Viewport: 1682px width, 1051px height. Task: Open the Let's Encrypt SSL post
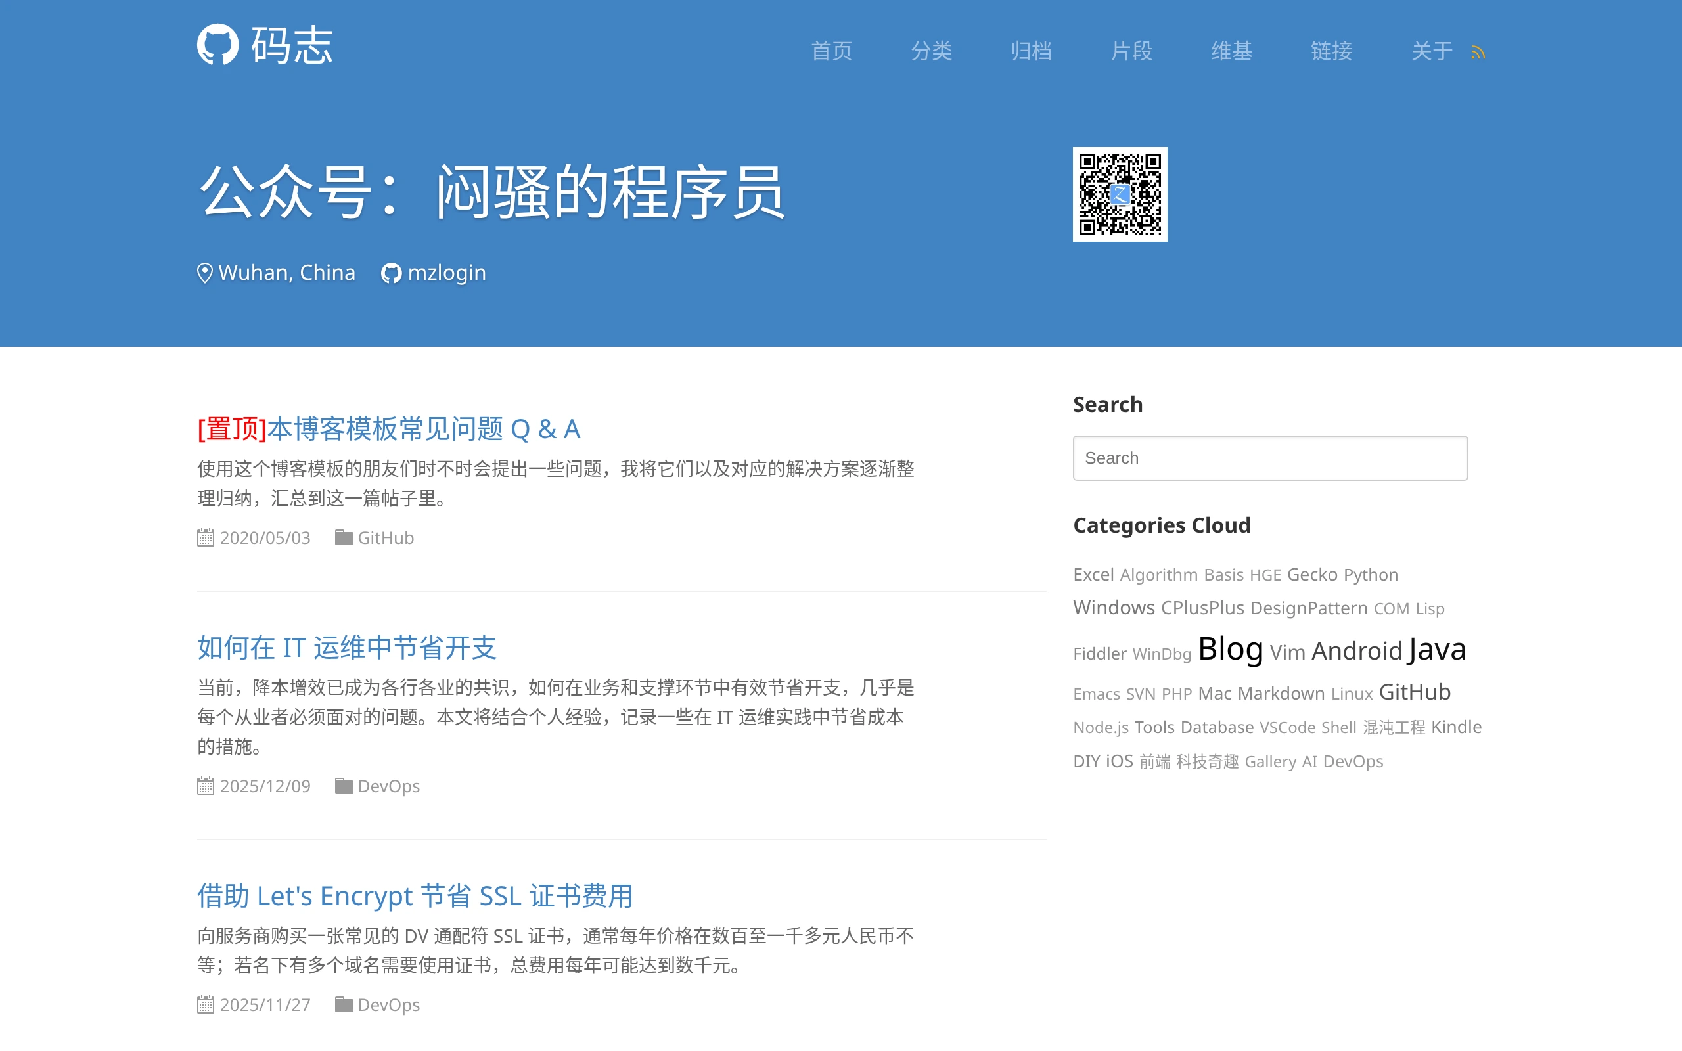pyautogui.click(x=415, y=895)
